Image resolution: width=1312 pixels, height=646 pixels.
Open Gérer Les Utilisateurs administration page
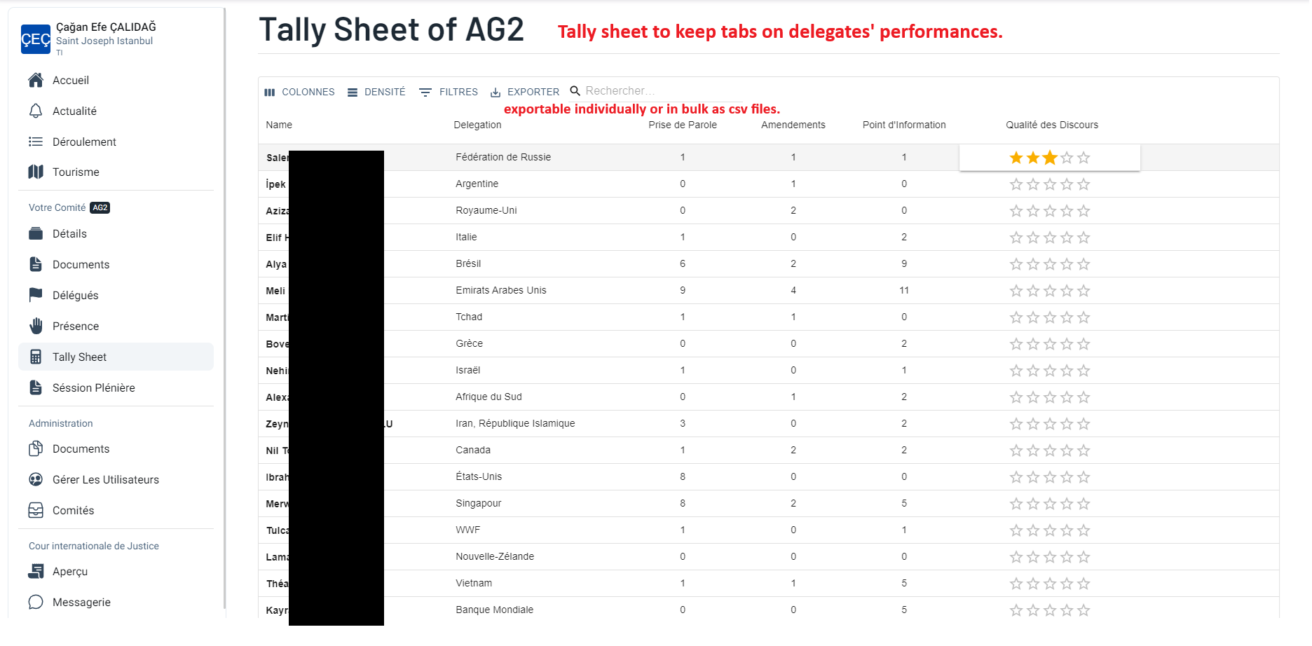105,479
